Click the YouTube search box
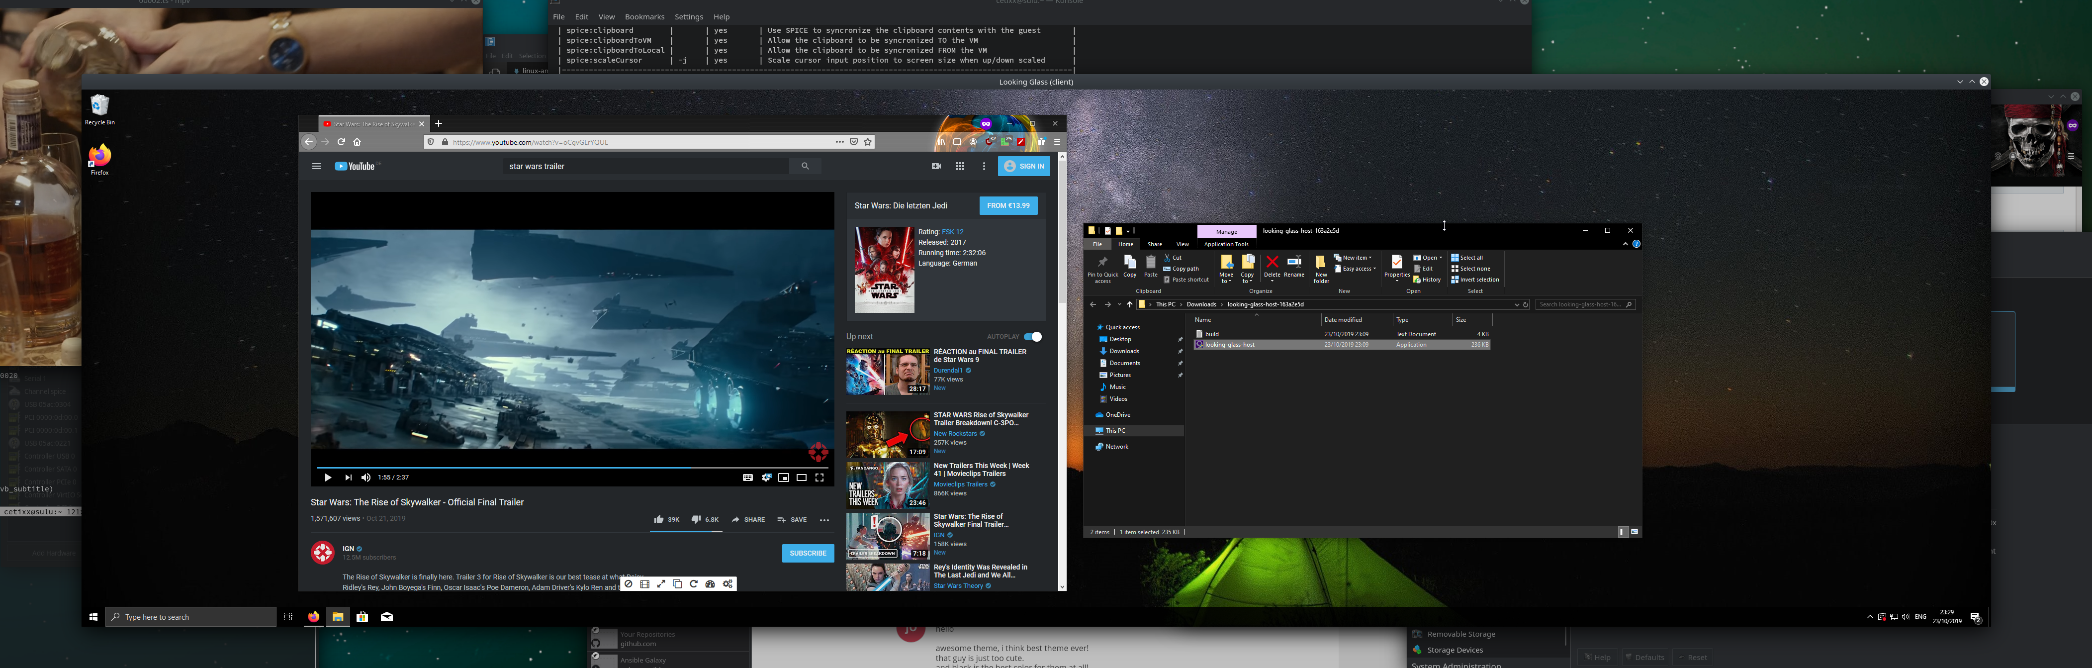Viewport: 2092px width, 668px height. click(x=645, y=167)
